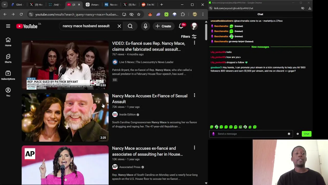The image size is (328, 185).
Task: Visit Inside Edition channel link
Action: (127, 115)
